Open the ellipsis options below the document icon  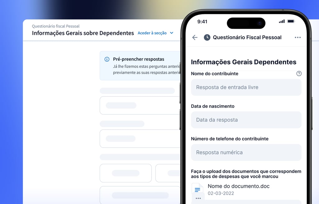pyautogui.click(x=198, y=198)
